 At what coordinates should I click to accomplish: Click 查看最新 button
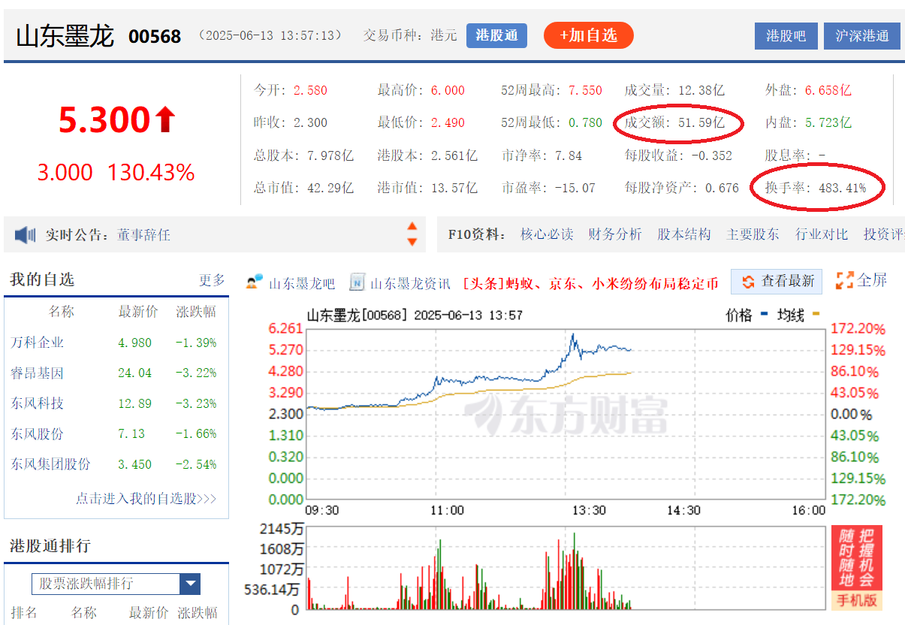(777, 282)
